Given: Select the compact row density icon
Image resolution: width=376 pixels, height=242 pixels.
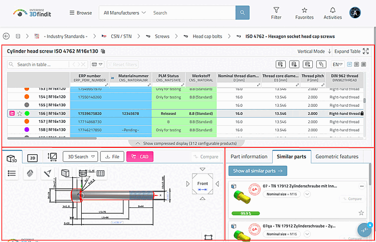Looking at the screenshot, I should (349, 65).
